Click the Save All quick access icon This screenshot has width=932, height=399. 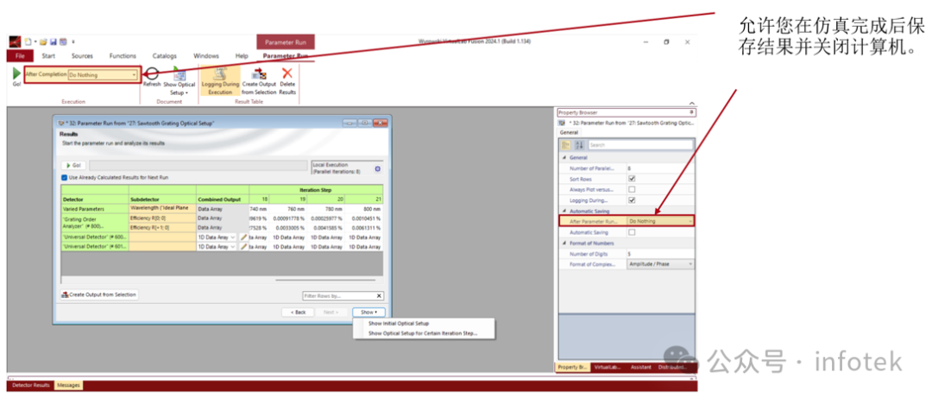point(63,41)
